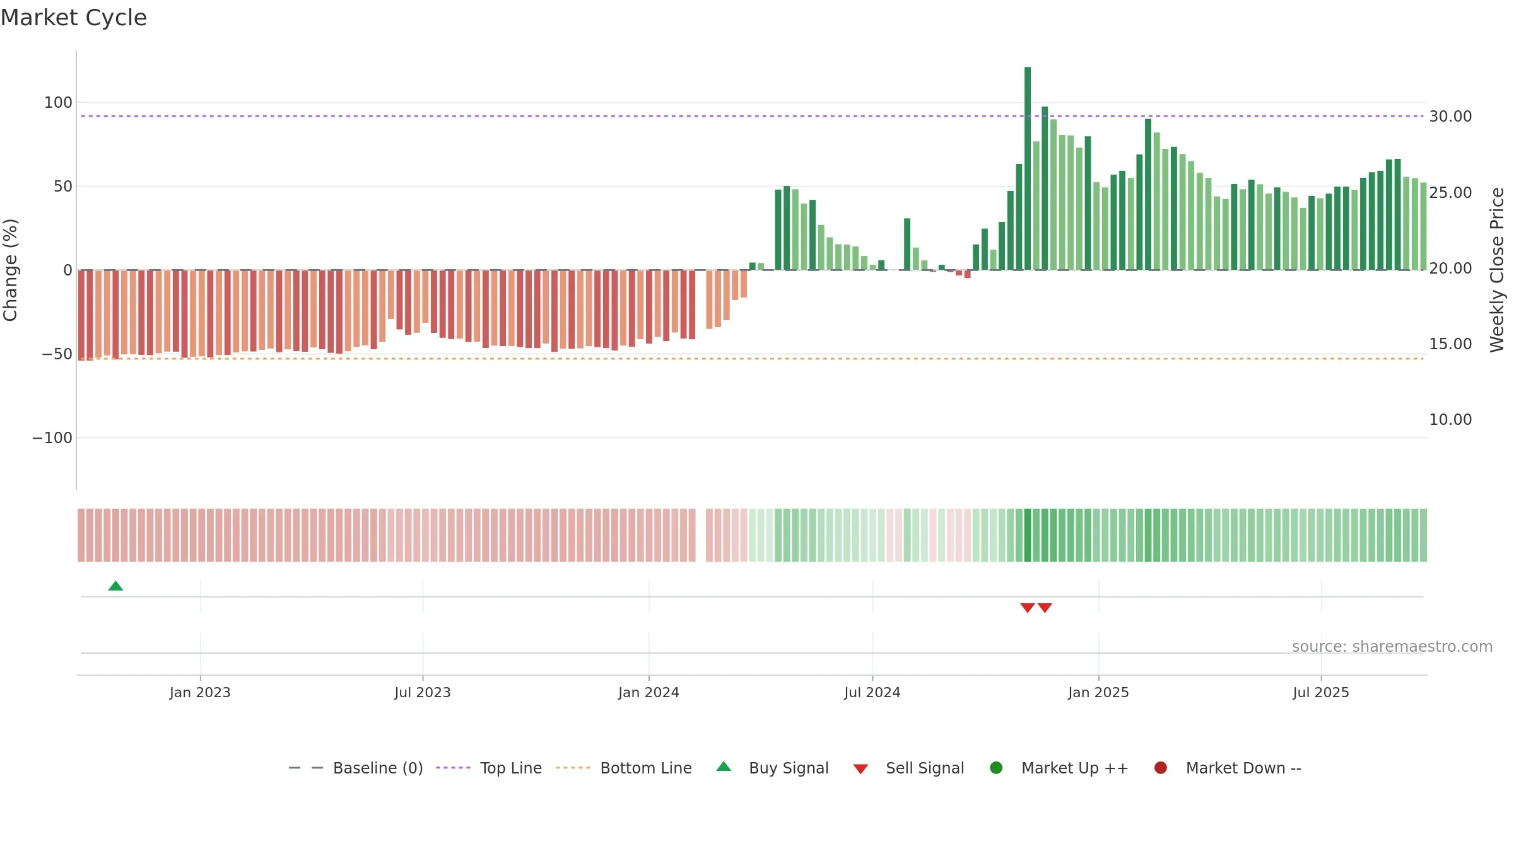This screenshot has height=851, width=1514.
Task: Click the Jan 2023 axis label
Action: pos(200,692)
